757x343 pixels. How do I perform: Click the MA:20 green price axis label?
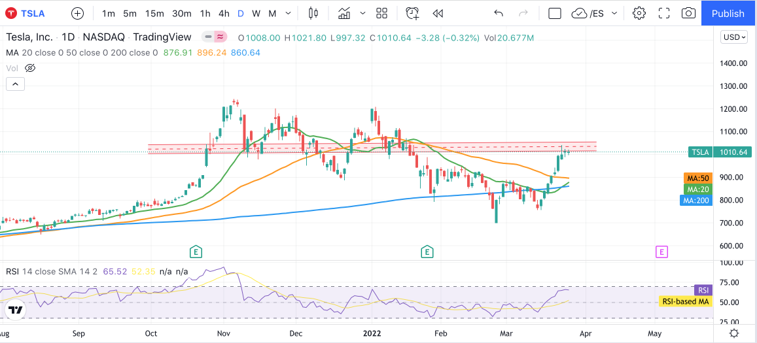tap(697, 189)
